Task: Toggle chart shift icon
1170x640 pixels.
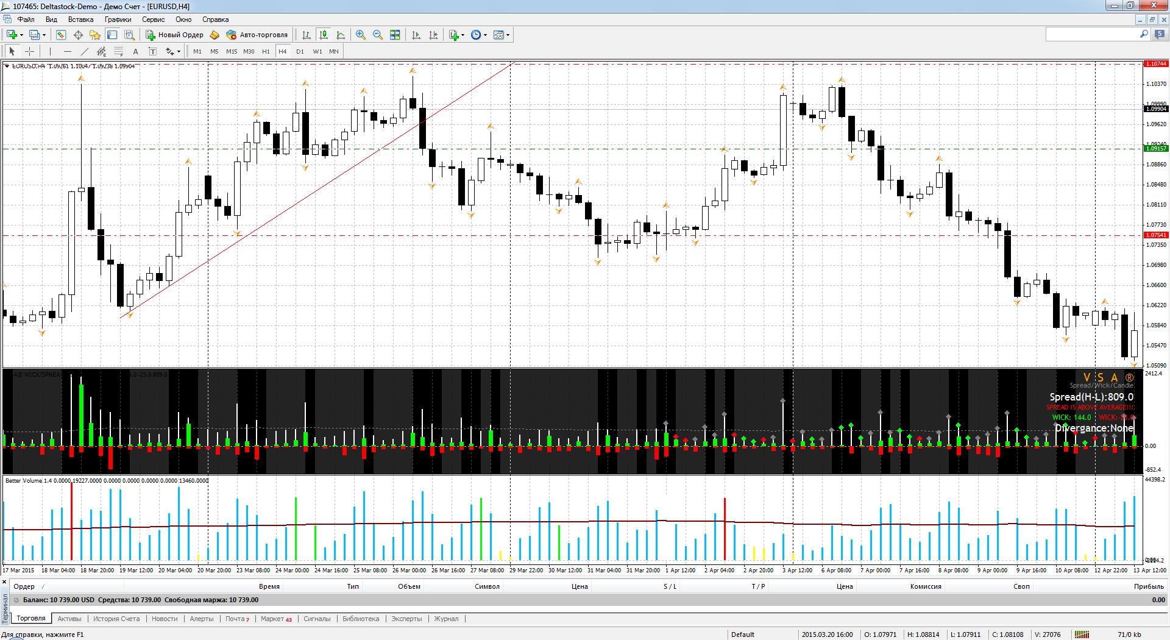Action: coord(433,35)
